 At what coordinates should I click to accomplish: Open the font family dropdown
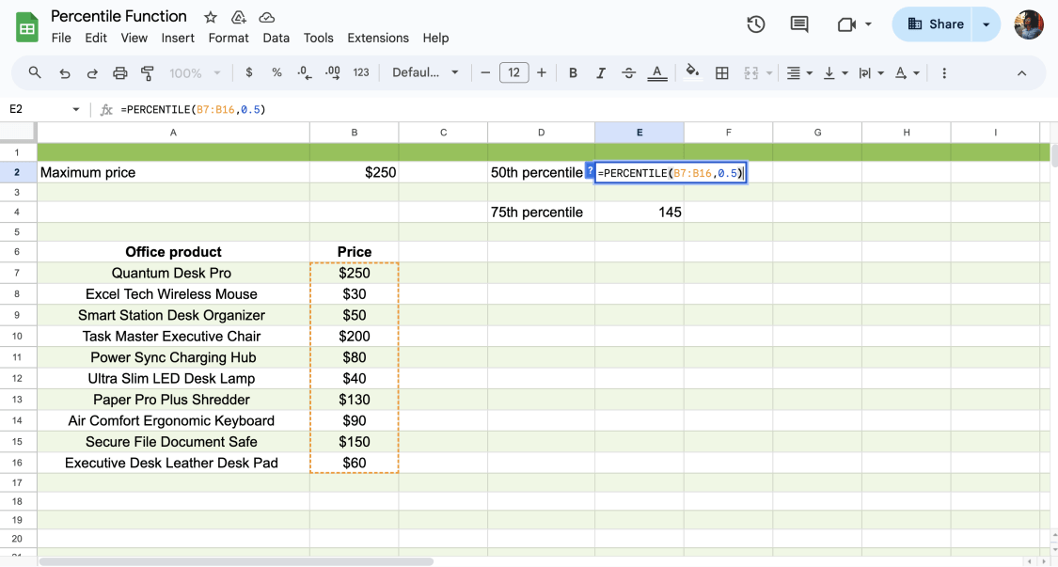[x=425, y=72]
